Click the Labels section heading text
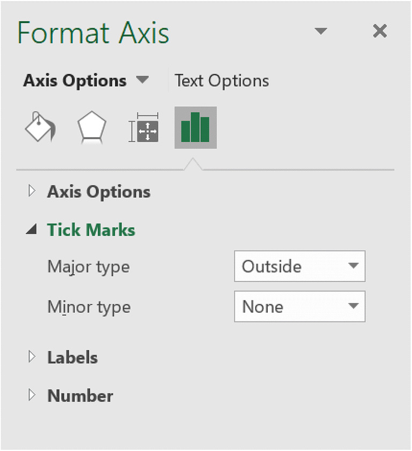This screenshot has height=451, width=412. (x=72, y=357)
